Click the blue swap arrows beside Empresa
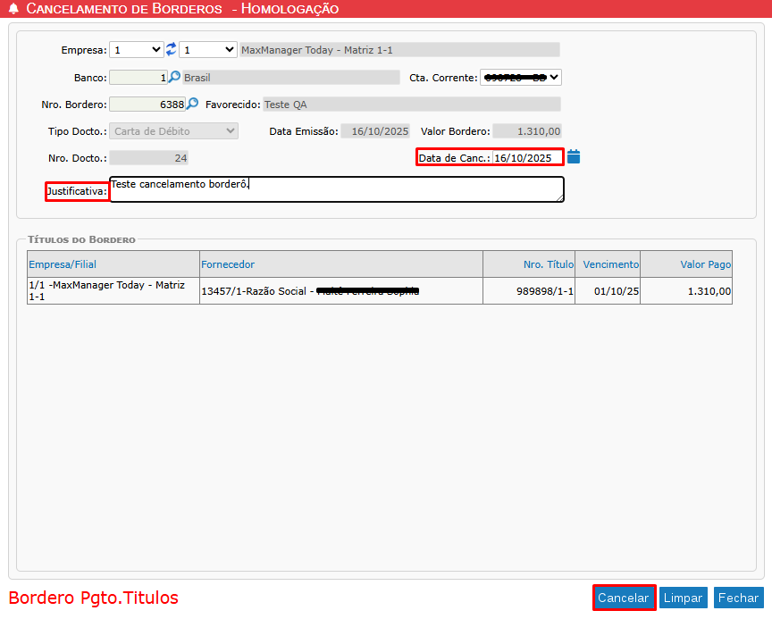Viewport: 772px width, 619px height. point(172,50)
